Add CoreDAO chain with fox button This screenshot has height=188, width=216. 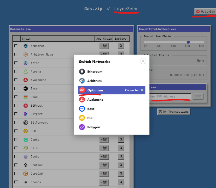tap(104, 174)
